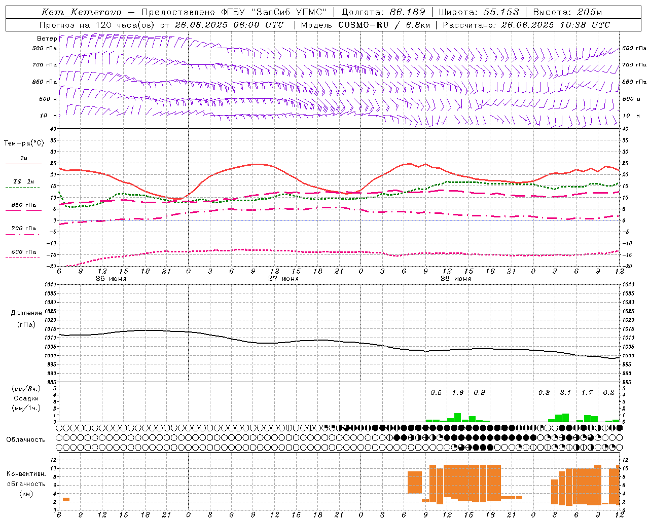
Task: Click the 3-hour precipitation value 0.2
Action: click(608, 393)
